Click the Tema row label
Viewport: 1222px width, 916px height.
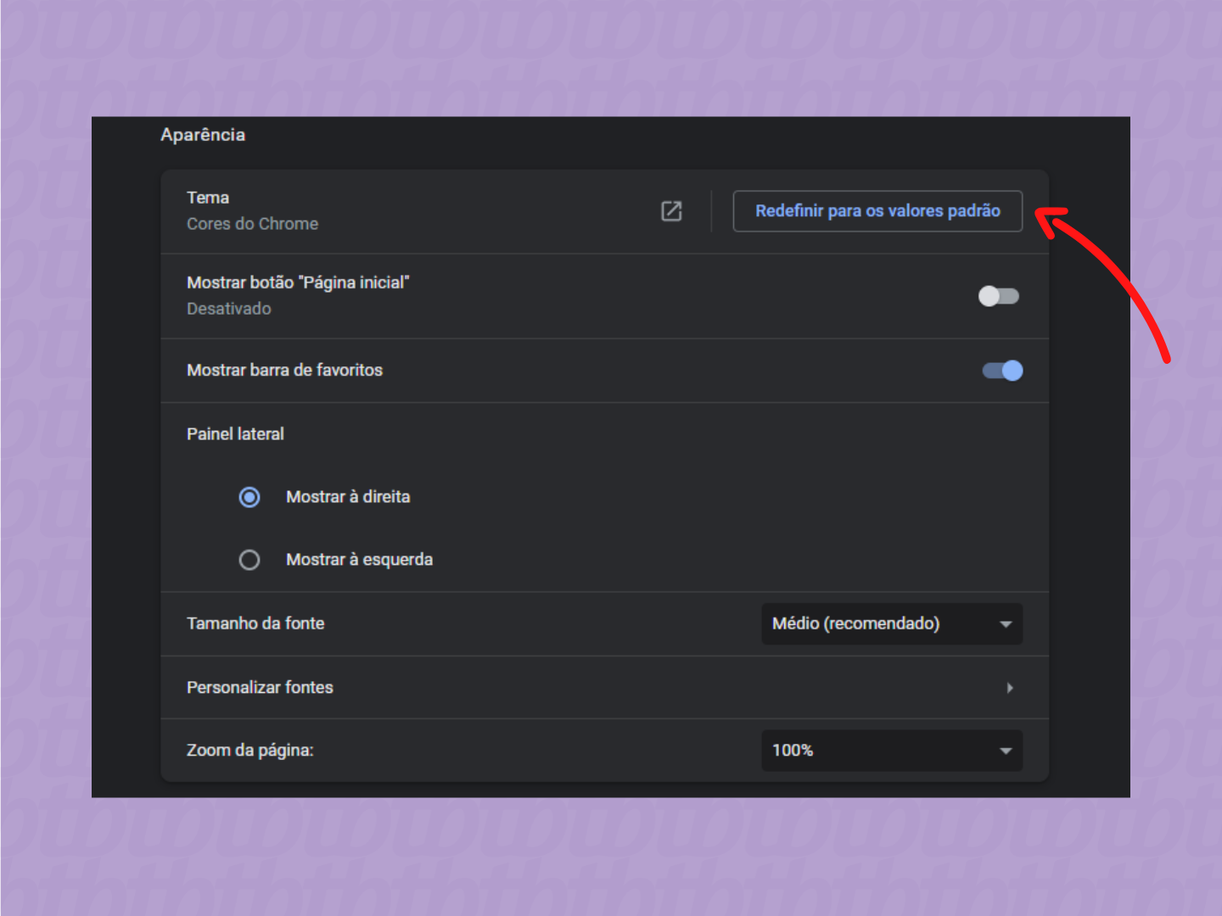pos(208,198)
